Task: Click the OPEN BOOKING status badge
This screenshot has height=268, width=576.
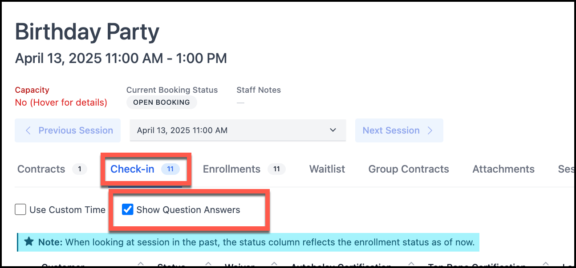Action: tap(162, 102)
